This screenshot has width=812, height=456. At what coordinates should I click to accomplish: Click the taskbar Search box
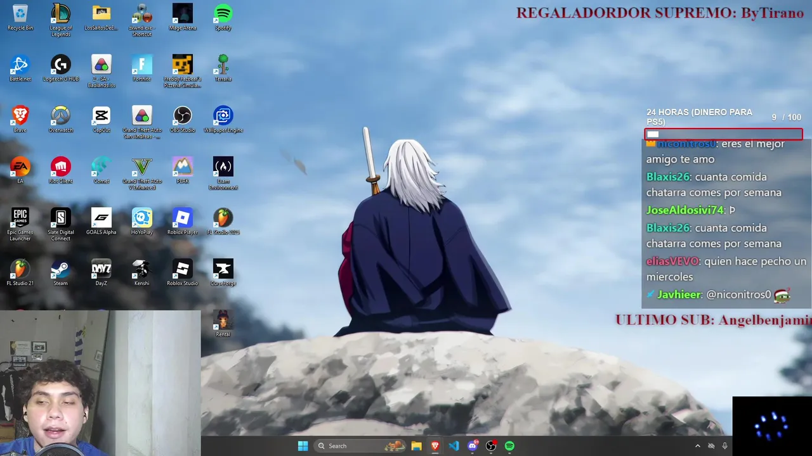(x=360, y=446)
